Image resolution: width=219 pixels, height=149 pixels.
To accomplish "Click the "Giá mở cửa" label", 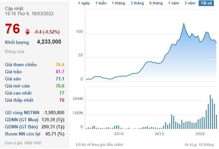I will tap(18, 86).
